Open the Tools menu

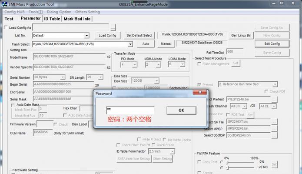tap(36, 12)
